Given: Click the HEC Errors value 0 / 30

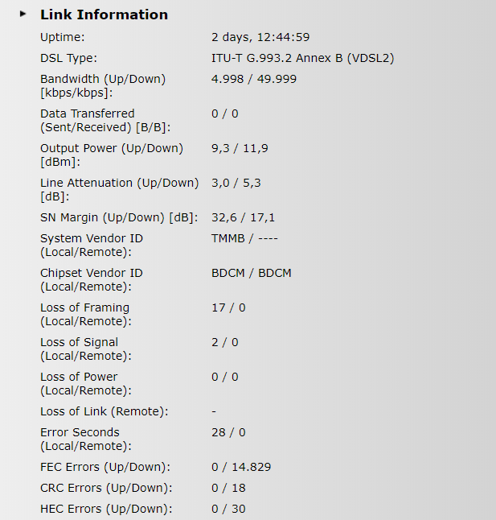Looking at the screenshot, I should [228, 509].
